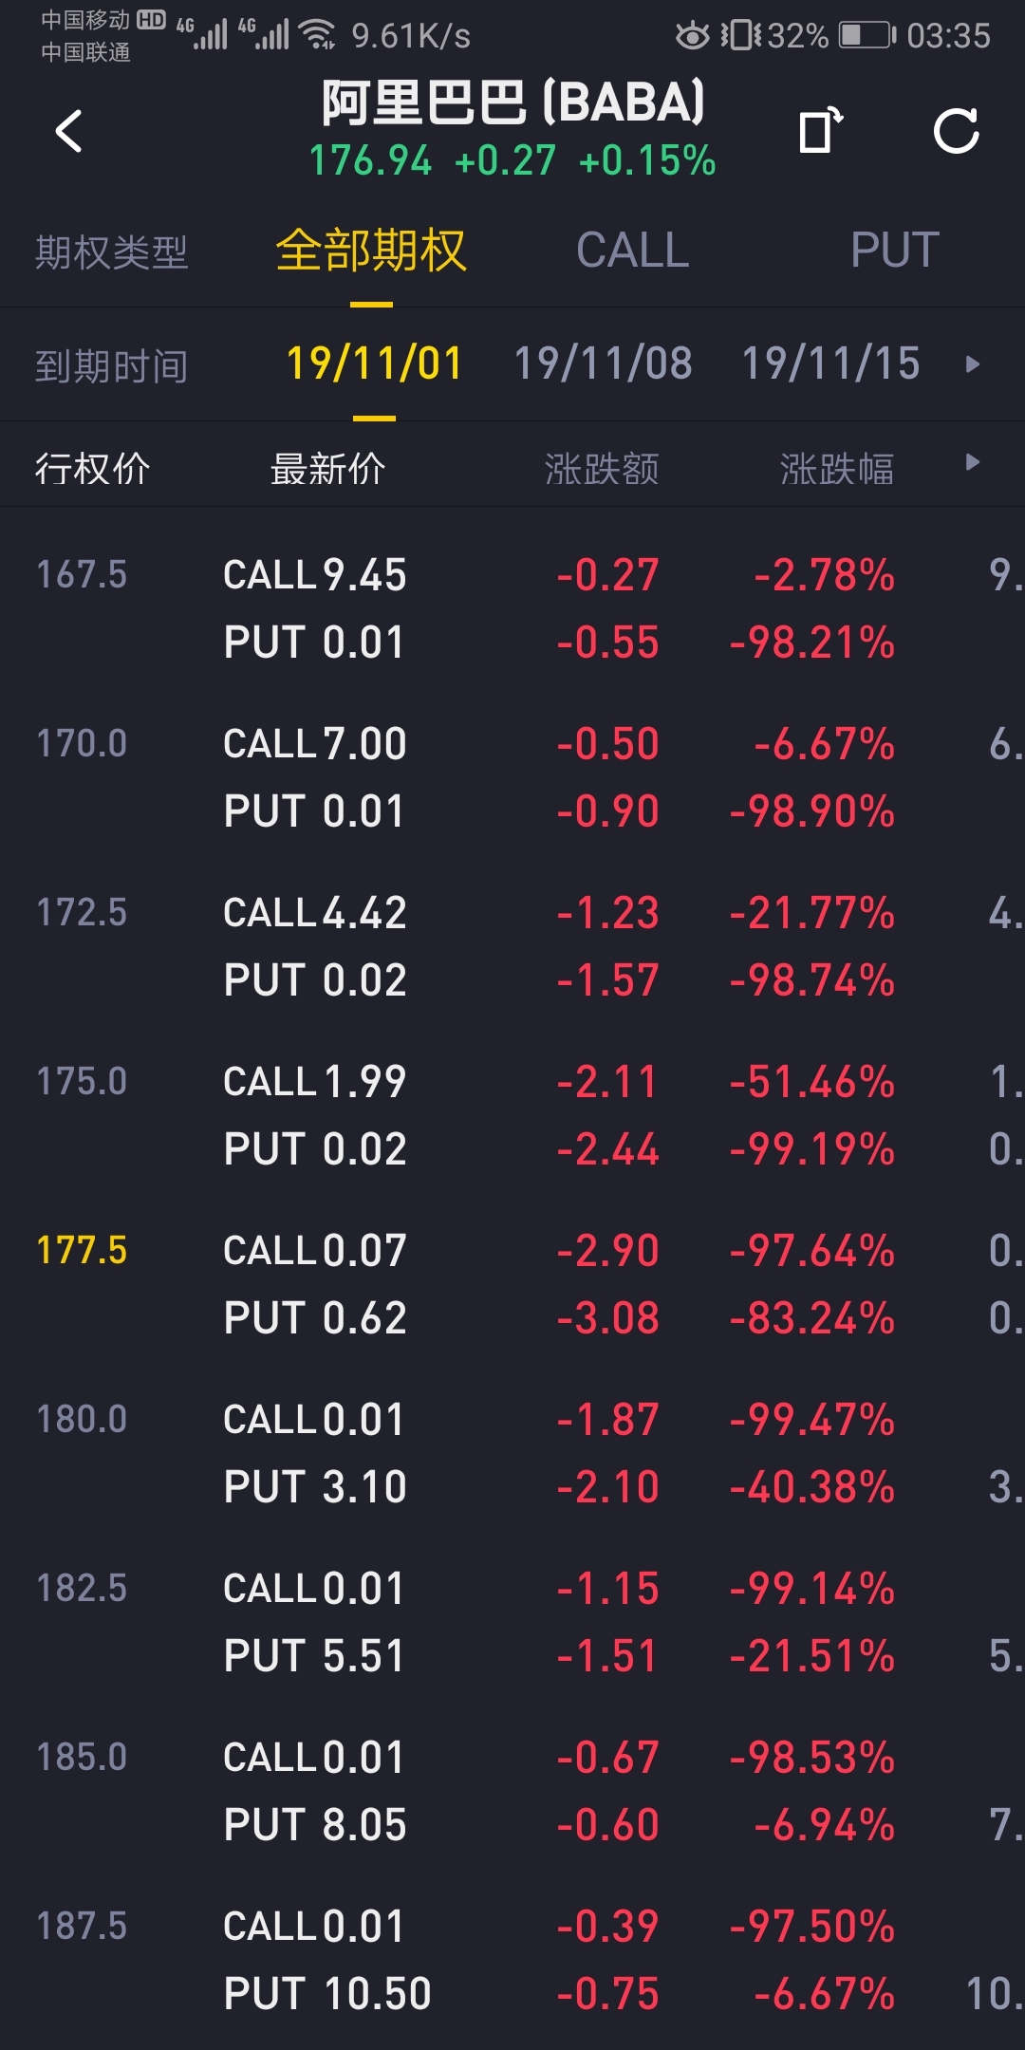Select expiration date 19/11/08

tap(603, 364)
